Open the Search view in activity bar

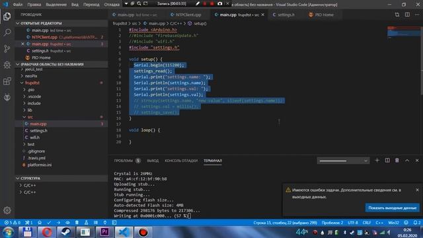pyautogui.click(x=7, y=32)
